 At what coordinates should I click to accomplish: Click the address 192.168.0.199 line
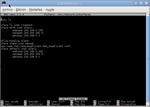28,30
